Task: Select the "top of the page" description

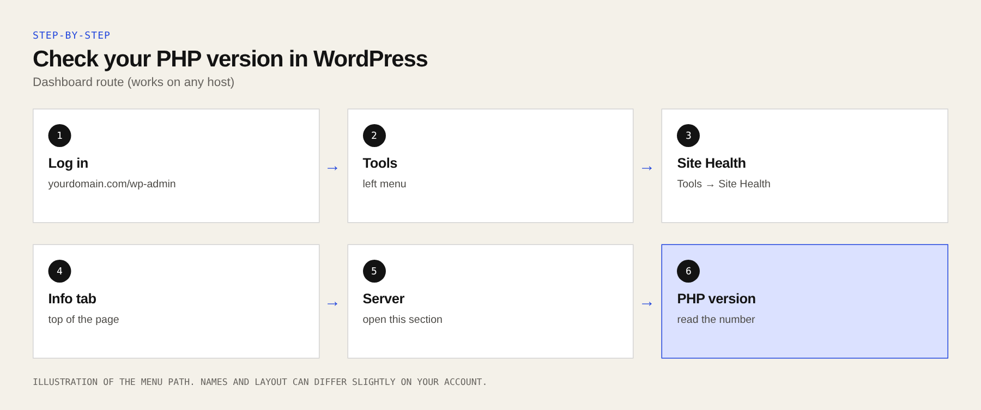Action: point(83,320)
